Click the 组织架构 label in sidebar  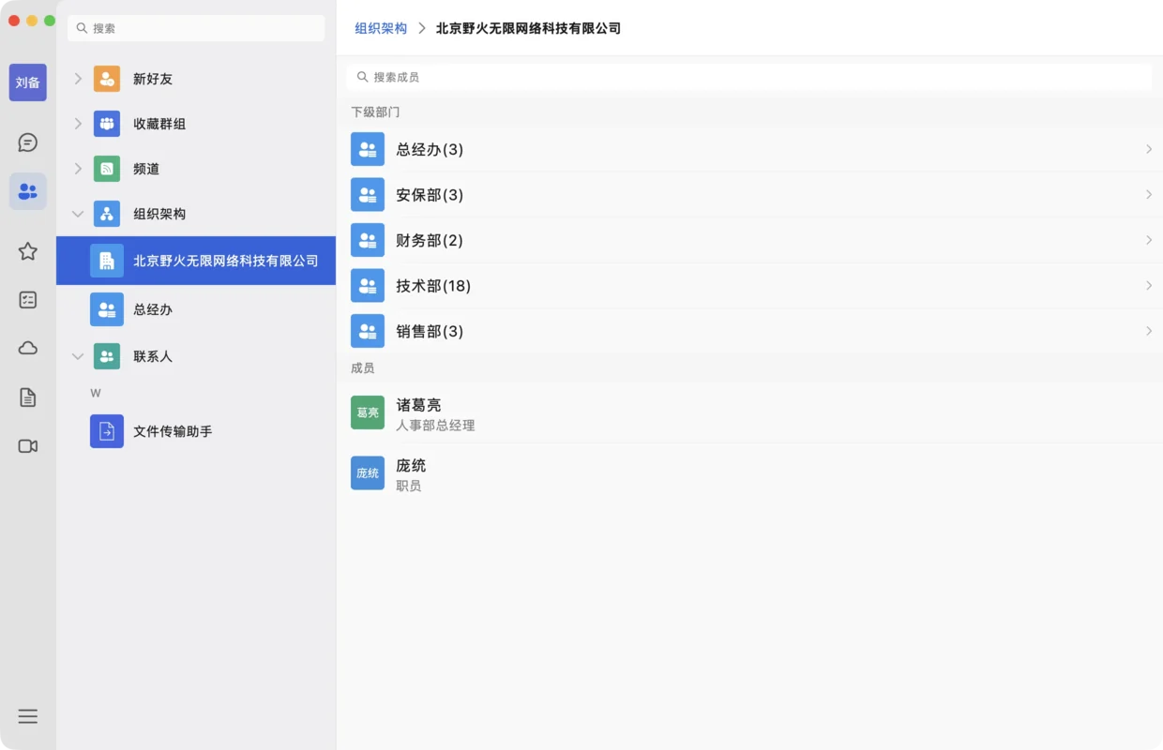[159, 214]
